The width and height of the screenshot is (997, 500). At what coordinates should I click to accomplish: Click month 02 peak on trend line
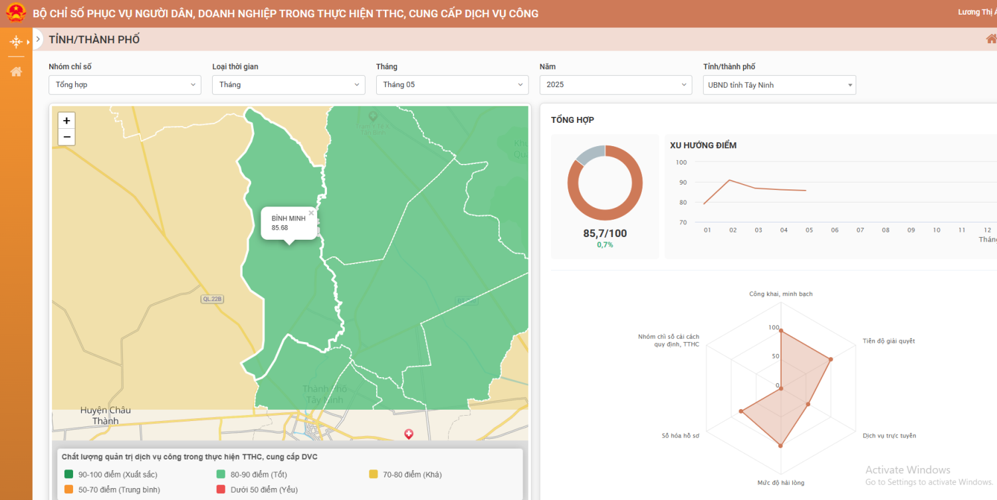[x=730, y=180]
